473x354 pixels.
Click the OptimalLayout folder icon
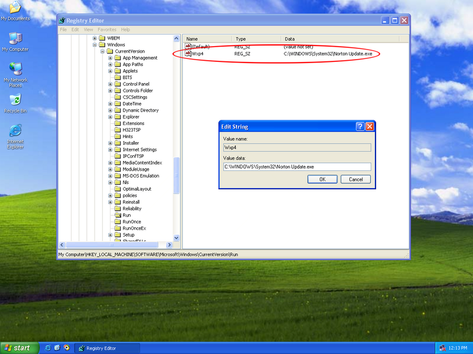point(118,189)
